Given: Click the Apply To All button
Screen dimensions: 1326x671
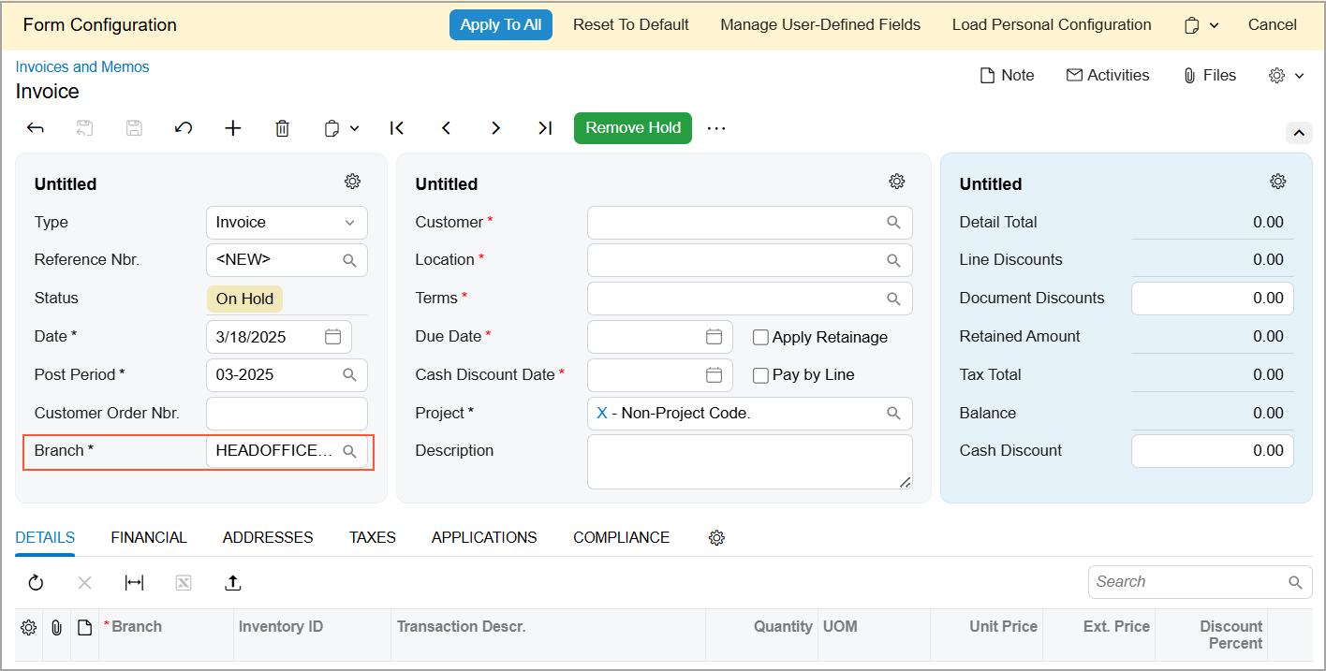Looking at the screenshot, I should 500,25.
